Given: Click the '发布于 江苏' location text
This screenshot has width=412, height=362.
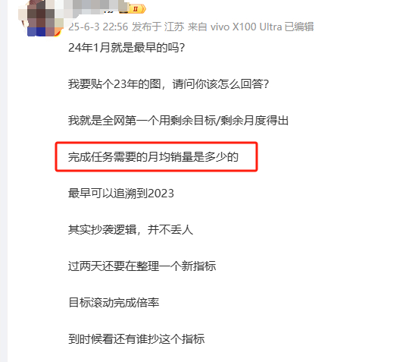Looking at the screenshot, I should click(158, 27).
